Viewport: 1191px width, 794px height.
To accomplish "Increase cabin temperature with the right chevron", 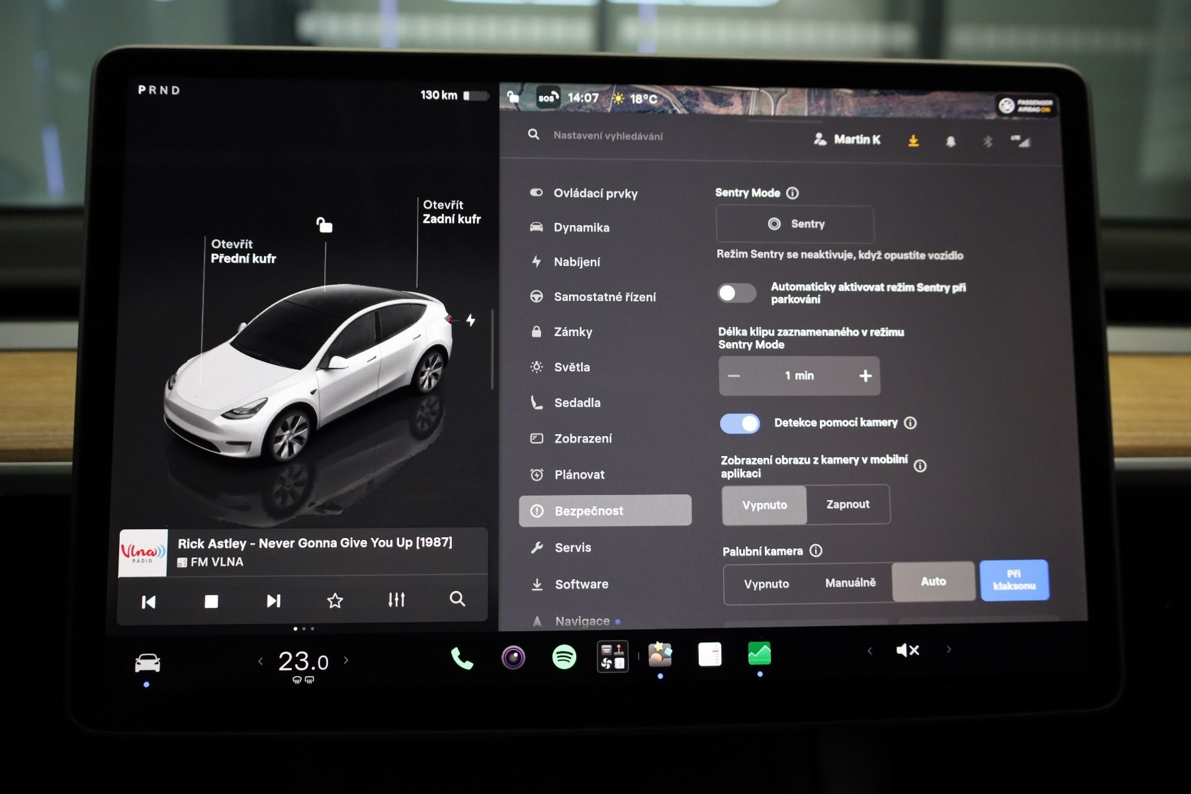I will tap(346, 660).
